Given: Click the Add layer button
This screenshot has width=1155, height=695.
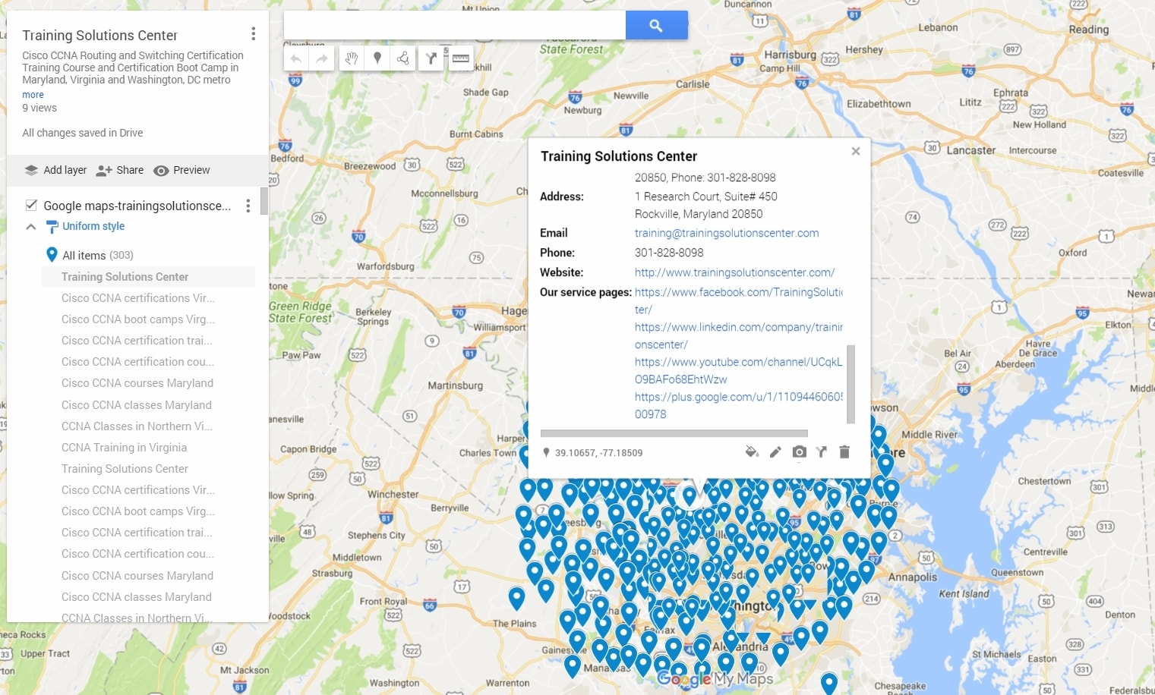Looking at the screenshot, I should pyautogui.click(x=55, y=170).
